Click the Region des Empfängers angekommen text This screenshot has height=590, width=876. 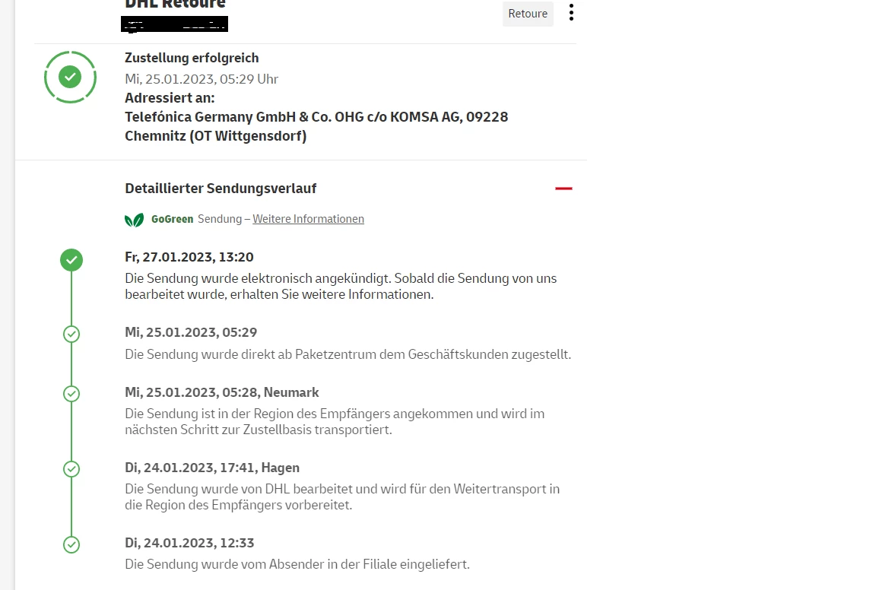(335, 421)
